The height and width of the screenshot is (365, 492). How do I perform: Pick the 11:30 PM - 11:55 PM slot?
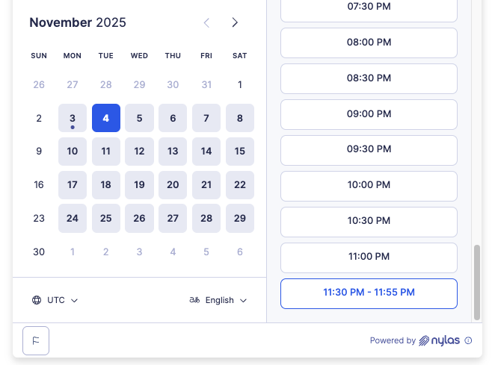click(369, 293)
